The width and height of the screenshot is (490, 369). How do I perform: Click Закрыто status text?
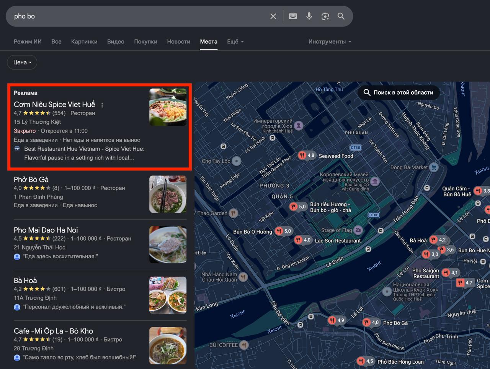[x=24, y=131]
